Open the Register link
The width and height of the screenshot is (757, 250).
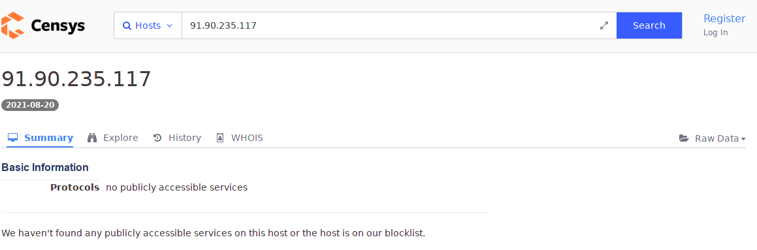[724, 18]
